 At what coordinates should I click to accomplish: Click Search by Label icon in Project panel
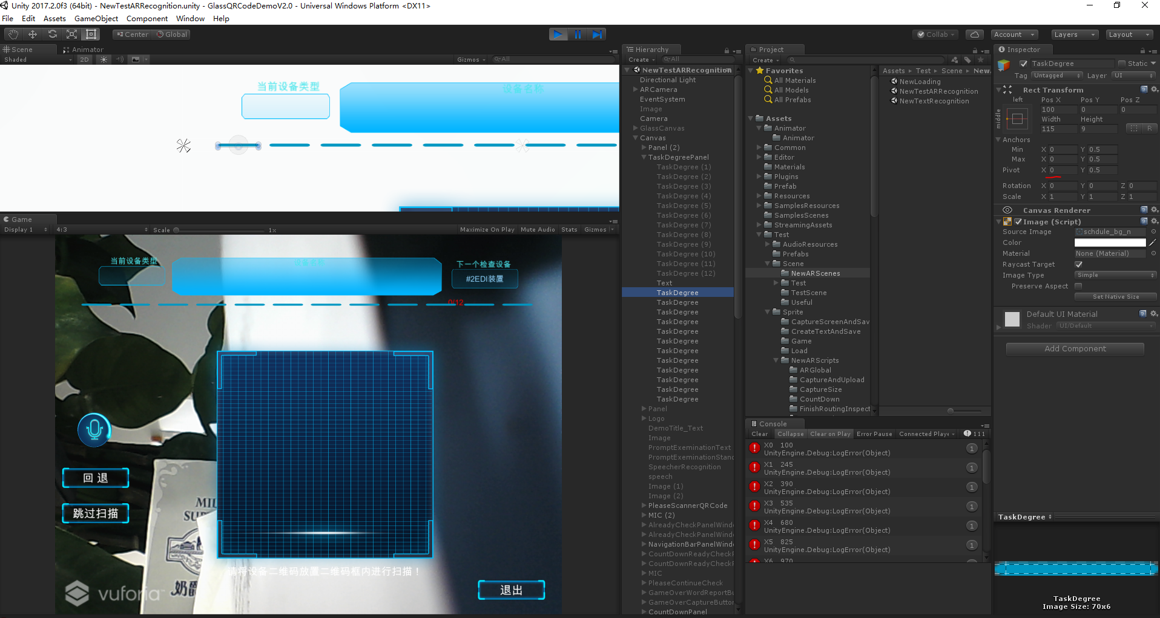click(x=967, y=60)
